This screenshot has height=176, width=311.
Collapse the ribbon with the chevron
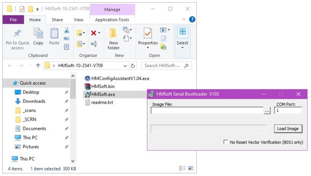(x=184, y=19)
